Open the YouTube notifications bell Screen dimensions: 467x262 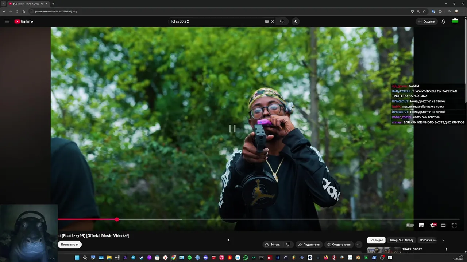tap(443, 21)
